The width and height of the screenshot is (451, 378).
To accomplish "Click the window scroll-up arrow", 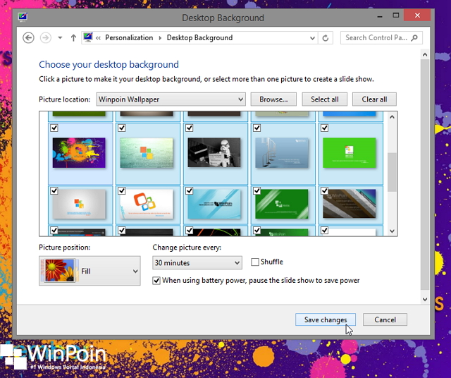I will click(x=425, y=54).
